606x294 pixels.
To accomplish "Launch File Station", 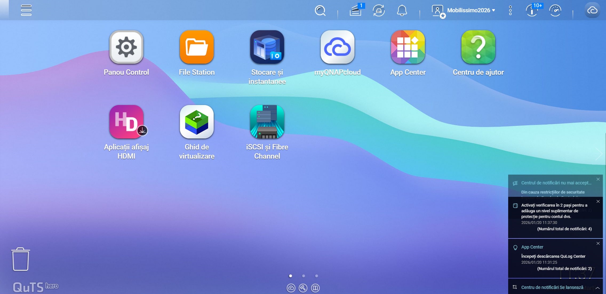I will [x=197, y=47].
